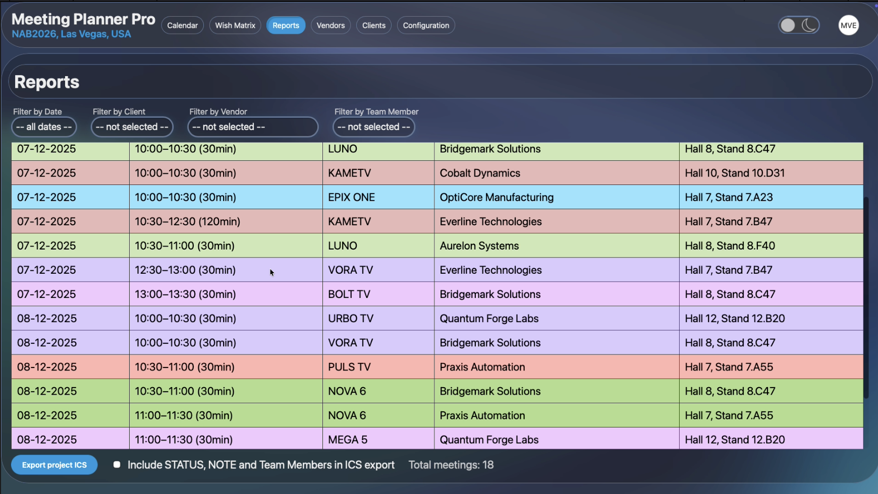This screenshot has width=878, height=494.
Task: Select EPIX ONE client cell
Action: pos(378,197)
